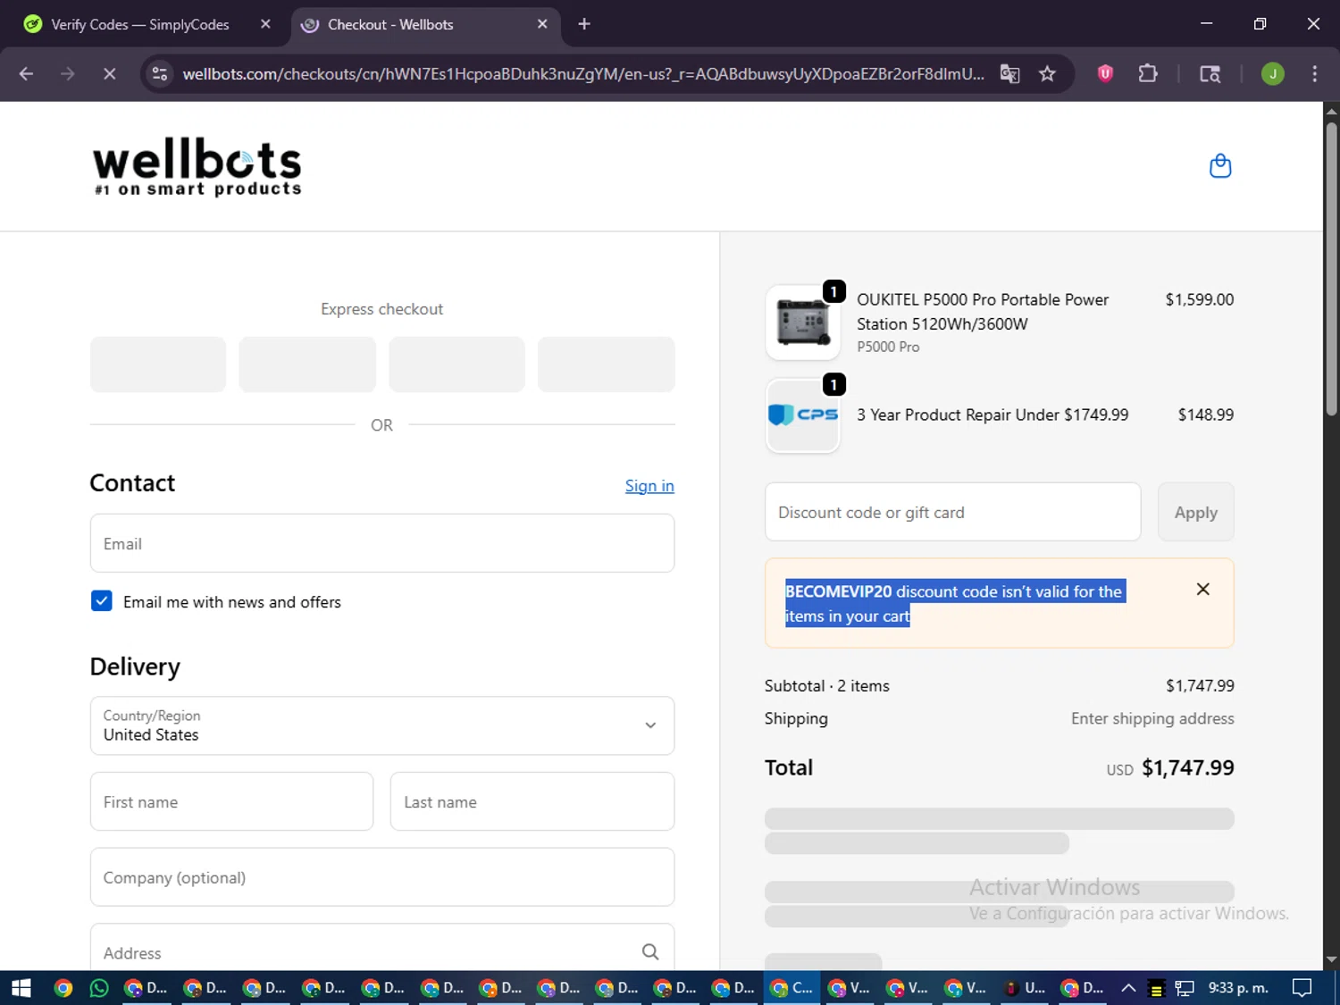Bookmark this page with the star
Screen dimensions: 1340x1005
(1047, 74)
